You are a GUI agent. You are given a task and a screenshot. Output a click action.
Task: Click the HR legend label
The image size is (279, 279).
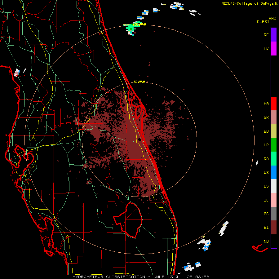[266, 145]
